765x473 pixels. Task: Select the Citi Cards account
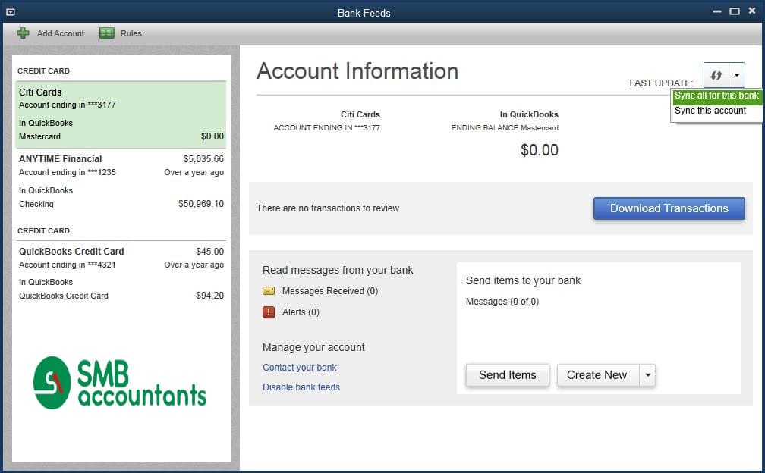121,115
